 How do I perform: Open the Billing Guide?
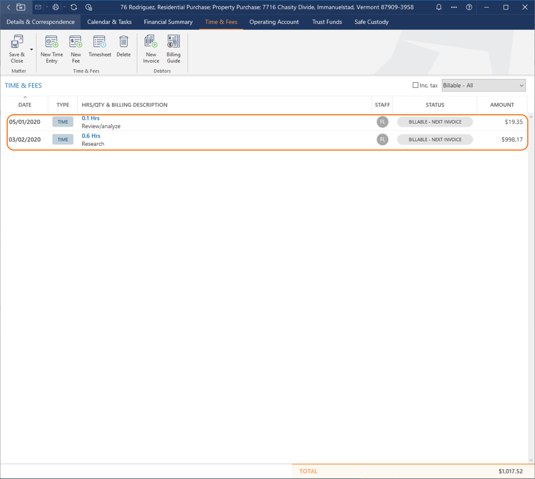click(x=173, y=42)
